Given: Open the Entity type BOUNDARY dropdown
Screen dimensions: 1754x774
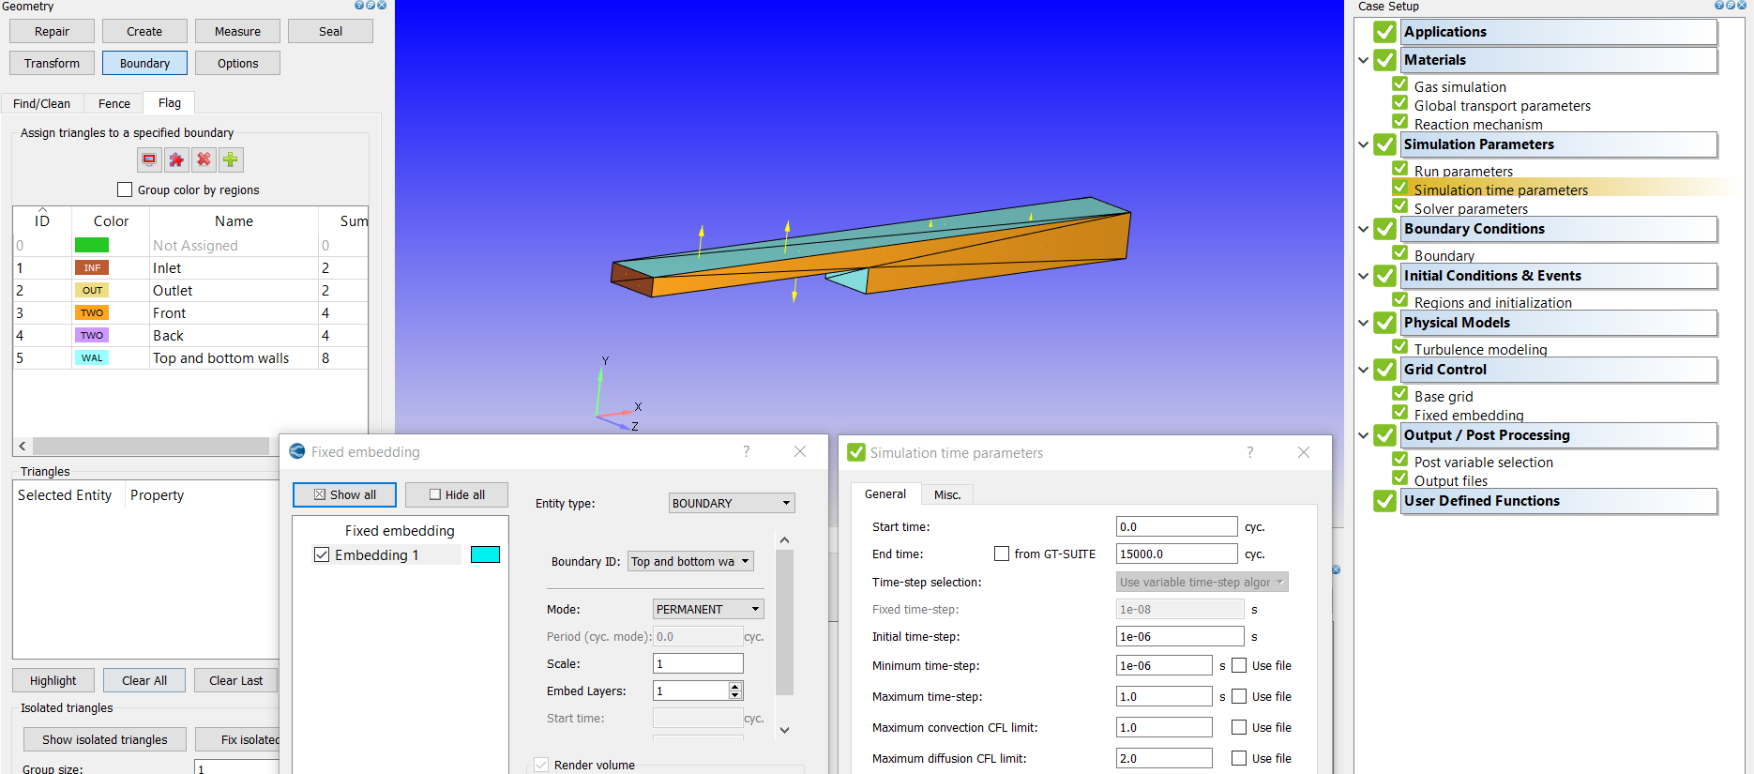Looking at the screenshot, I should pos(732,503).
